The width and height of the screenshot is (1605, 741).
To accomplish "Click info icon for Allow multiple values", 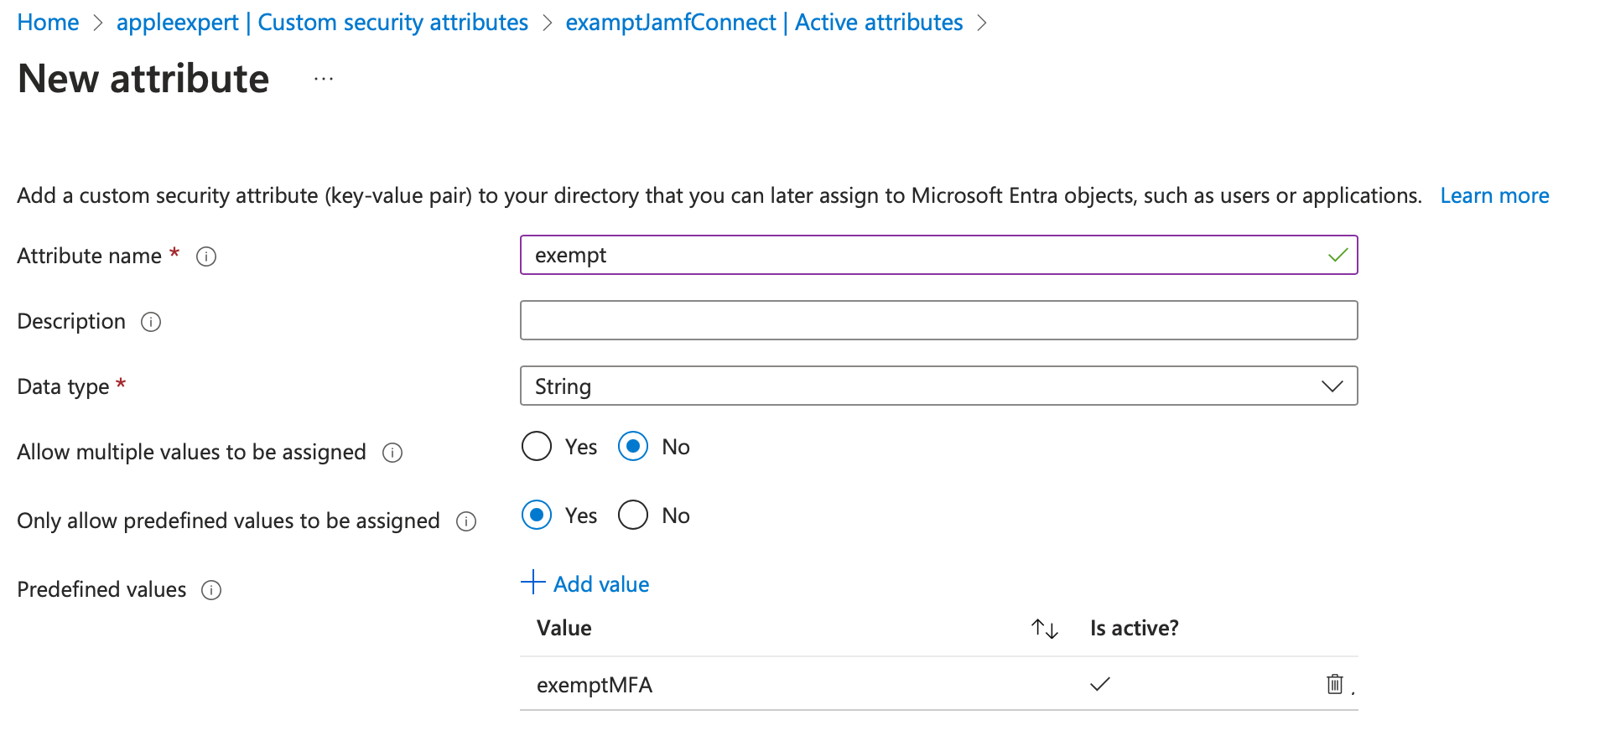I will (x=392, y=453).
